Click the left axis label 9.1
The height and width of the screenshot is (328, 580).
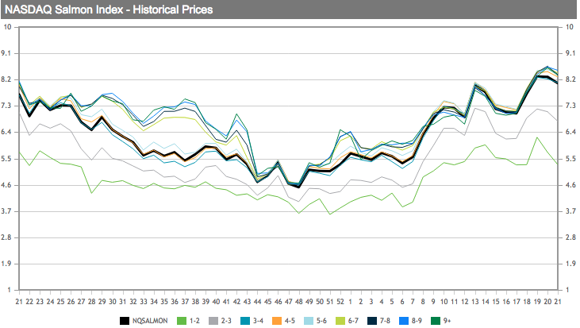(x=6, y=53)
